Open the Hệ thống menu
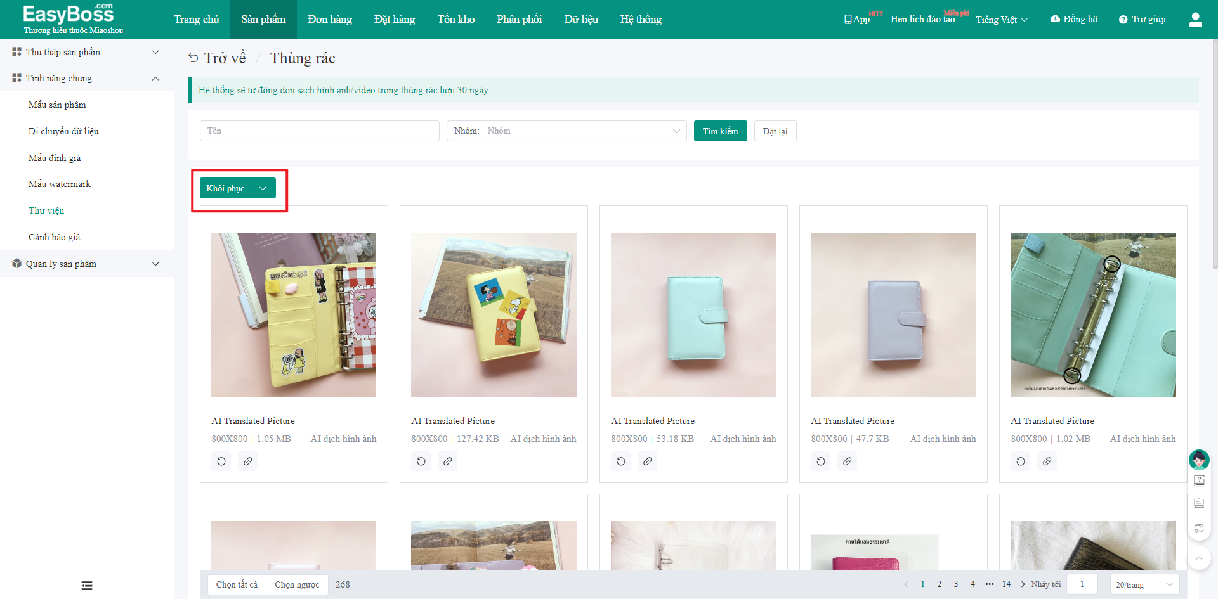This screenshot has width=1218, height=599. (x=641, y=19)
